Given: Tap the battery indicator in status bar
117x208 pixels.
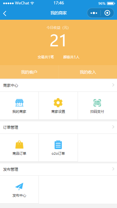Looking at the screenshot, I should coord(111,3).
